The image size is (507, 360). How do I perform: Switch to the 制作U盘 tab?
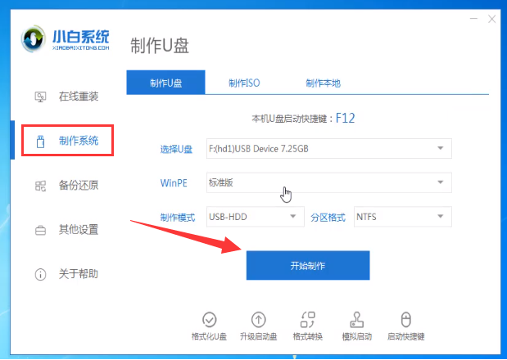click(x=165, y=83)
